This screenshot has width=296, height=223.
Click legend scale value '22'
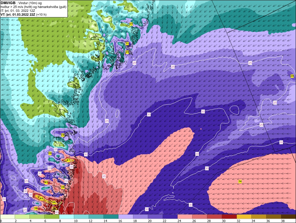165,221
